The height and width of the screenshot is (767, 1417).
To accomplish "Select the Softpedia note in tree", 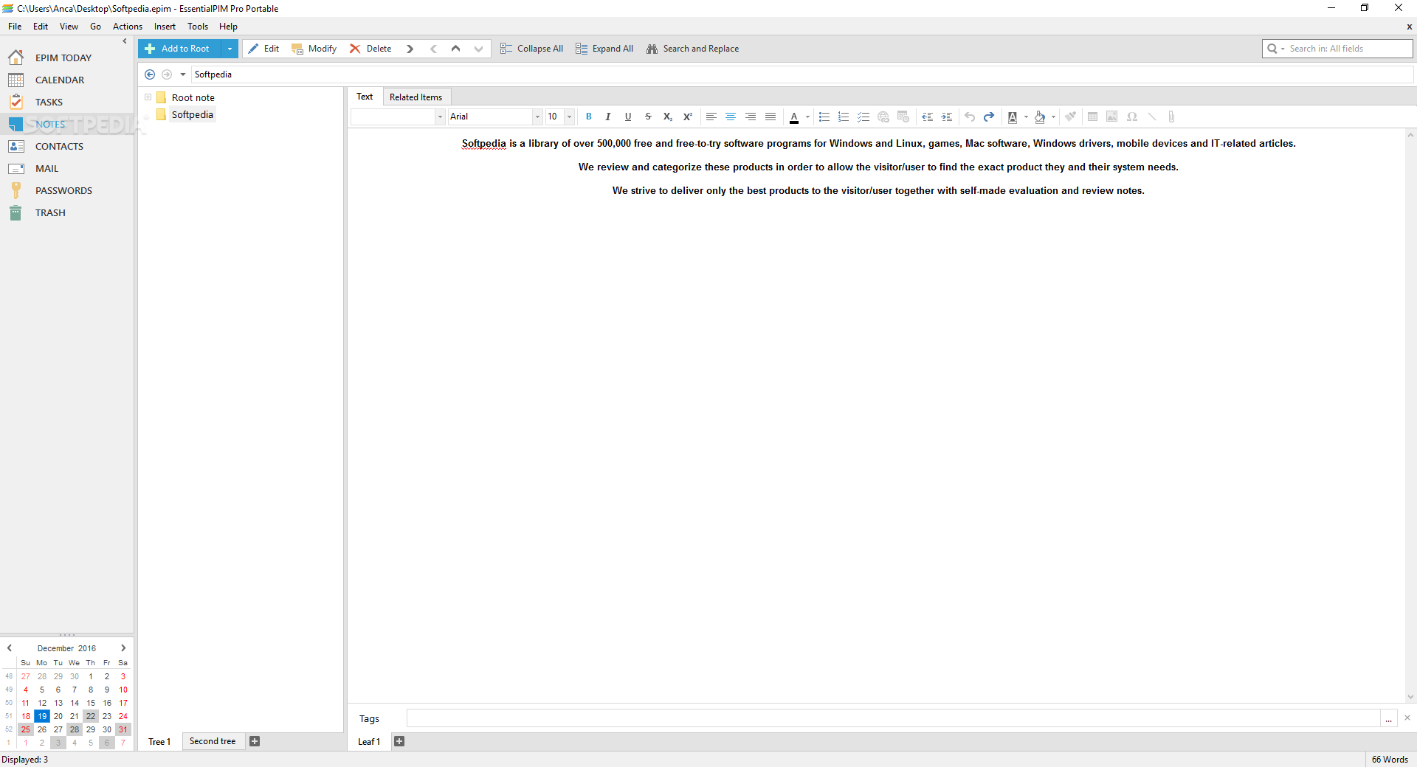I will point(192,114).
